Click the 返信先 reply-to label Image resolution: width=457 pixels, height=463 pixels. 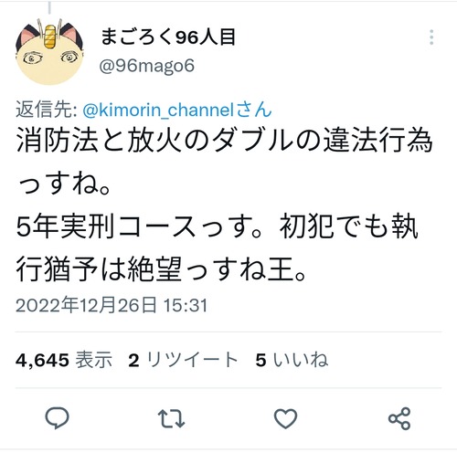click(47, 110)
